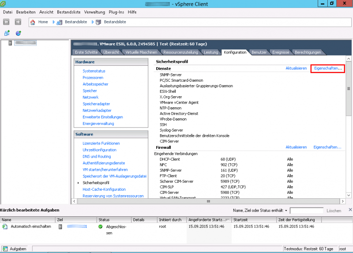The height and width of the screenshot is (253, 353).
Task: Open the Verwaltung menu
Action: click(x=94, y=12)
